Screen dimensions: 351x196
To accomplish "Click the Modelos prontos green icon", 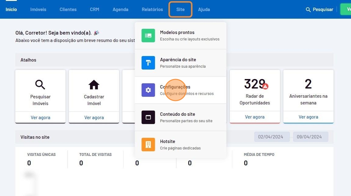I will (148, 35).
